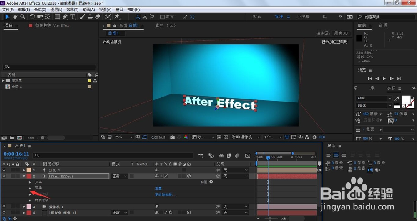Open Composition Mini-Flowchart in timeline
This screenshot has width=417, height=221.
pos(201,156)
